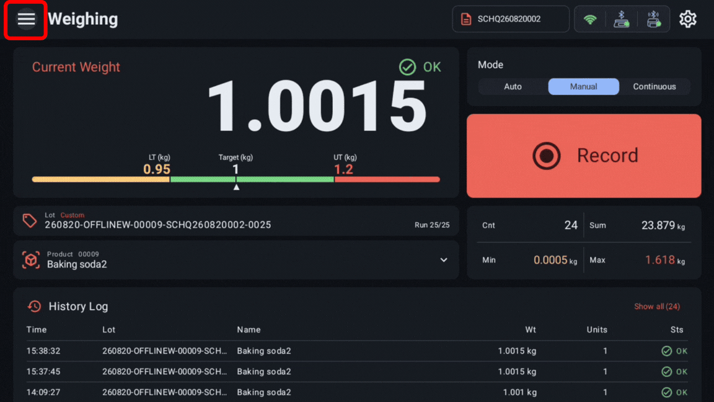Click the Time column header

37,329
